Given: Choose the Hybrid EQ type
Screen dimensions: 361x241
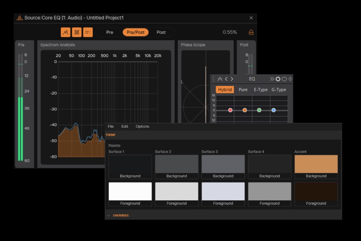Looking at the screenshot, I should [x=225, y=90].
